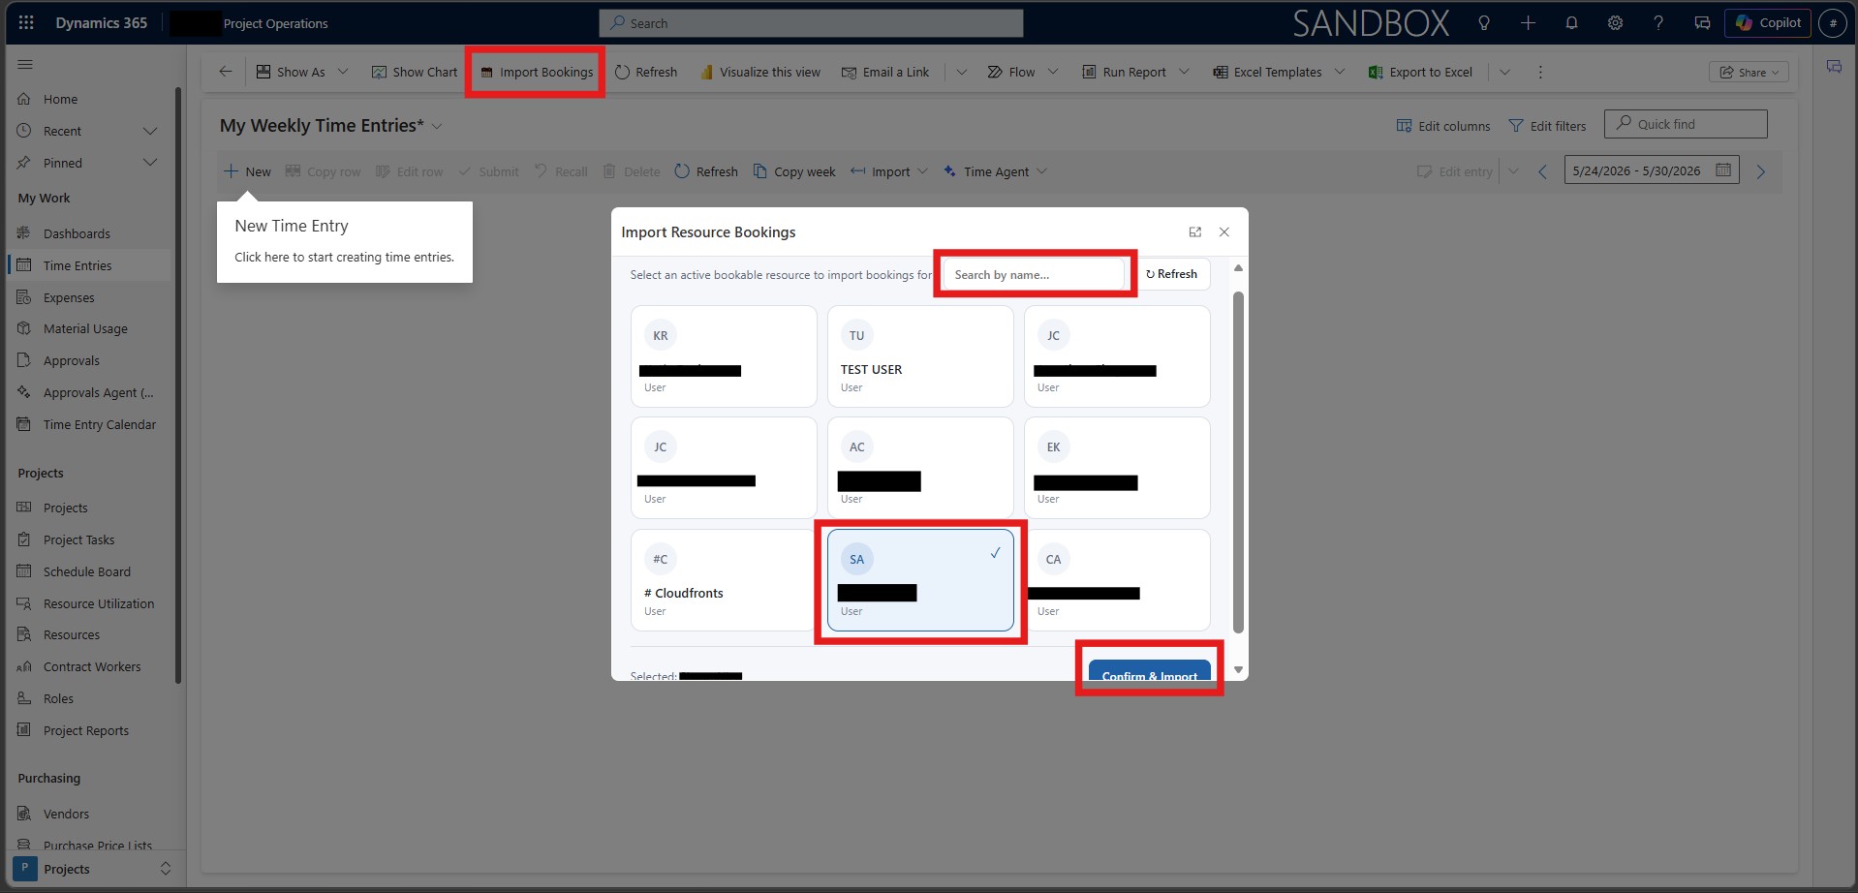Switch area using Projects selector at bottom
The width and height of the screenshot is (1858, 893).
[x=94, y=869]
